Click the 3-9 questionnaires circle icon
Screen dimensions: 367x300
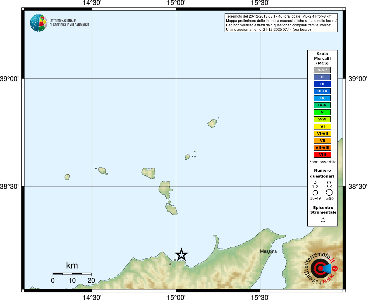(x=329, y=183)
